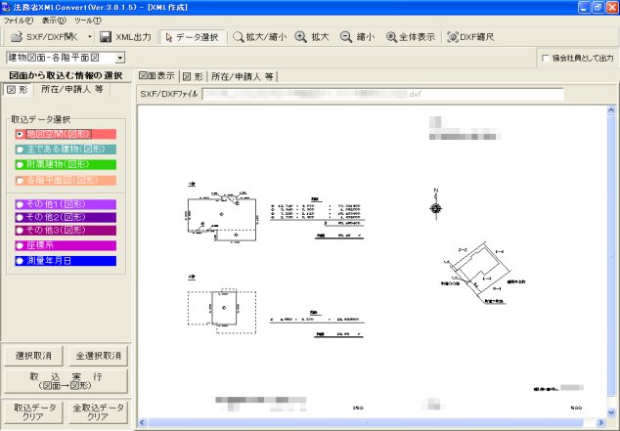620x431 pixels.
Task: Select the その他1(図形) radio button
Action: [20, 204]
